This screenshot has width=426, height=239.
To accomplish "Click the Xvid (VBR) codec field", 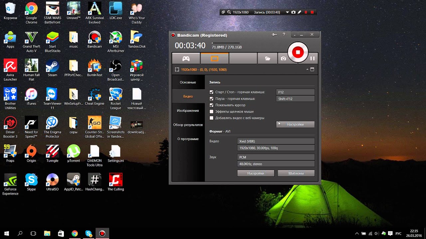I will coord(276,141).
